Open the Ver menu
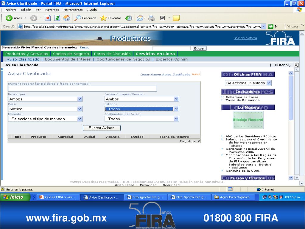Image resolution: width=305 pixels, height=229 pixels. (38, 10)
